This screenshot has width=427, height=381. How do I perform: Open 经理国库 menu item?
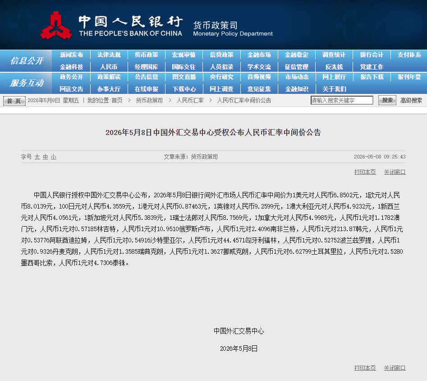pyautogui.click(x=147, y=67)
